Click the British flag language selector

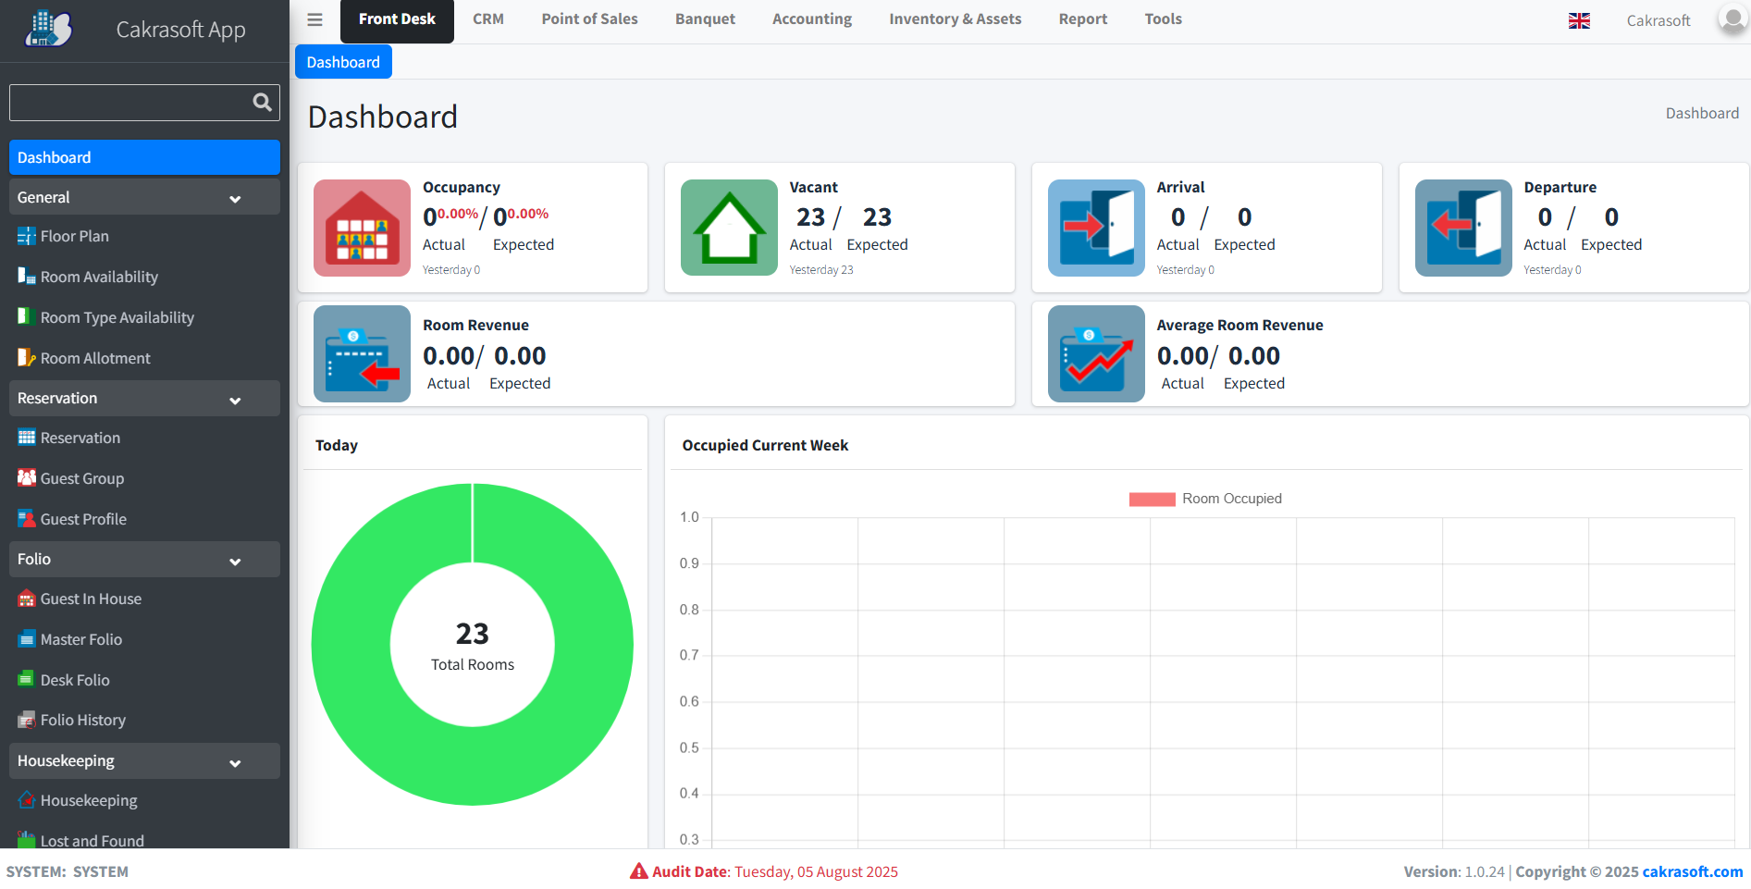[x=1579, y=19]
